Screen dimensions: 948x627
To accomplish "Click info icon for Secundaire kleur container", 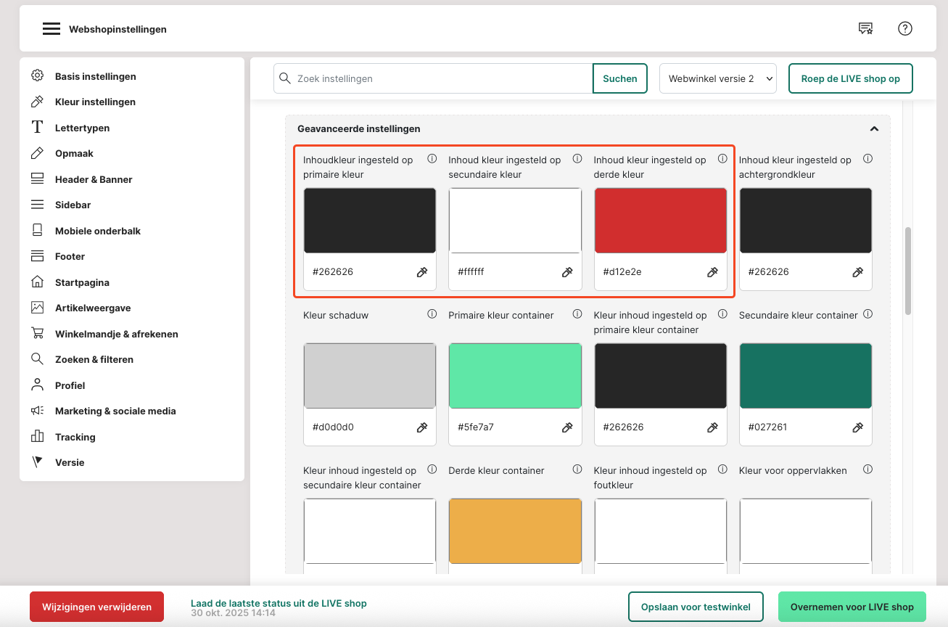I will (x=867, y=314).
